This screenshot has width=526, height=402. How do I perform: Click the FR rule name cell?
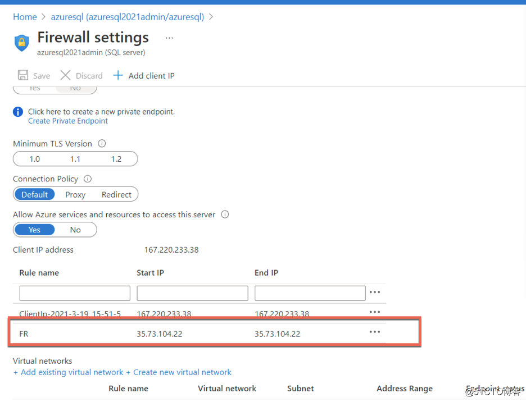pos(24,334)
